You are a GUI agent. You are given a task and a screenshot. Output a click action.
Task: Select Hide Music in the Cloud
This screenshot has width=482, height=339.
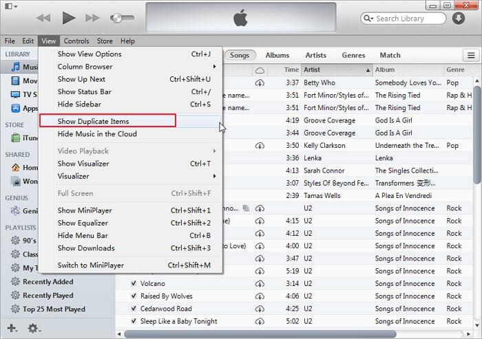[x=131, y=134]
